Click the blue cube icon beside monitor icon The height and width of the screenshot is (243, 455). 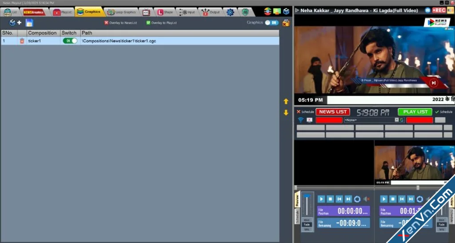(x=287, y=11)
